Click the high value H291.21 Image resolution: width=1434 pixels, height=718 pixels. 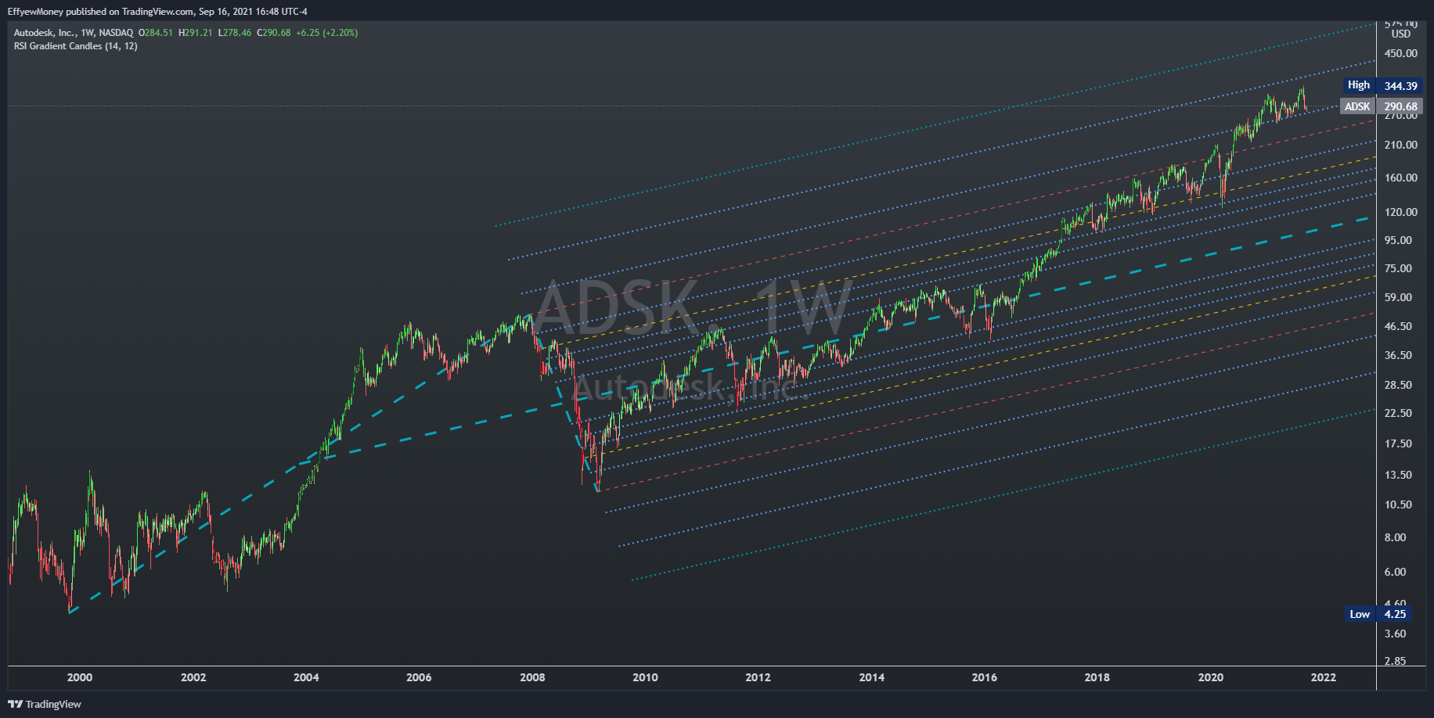(196, 33)
